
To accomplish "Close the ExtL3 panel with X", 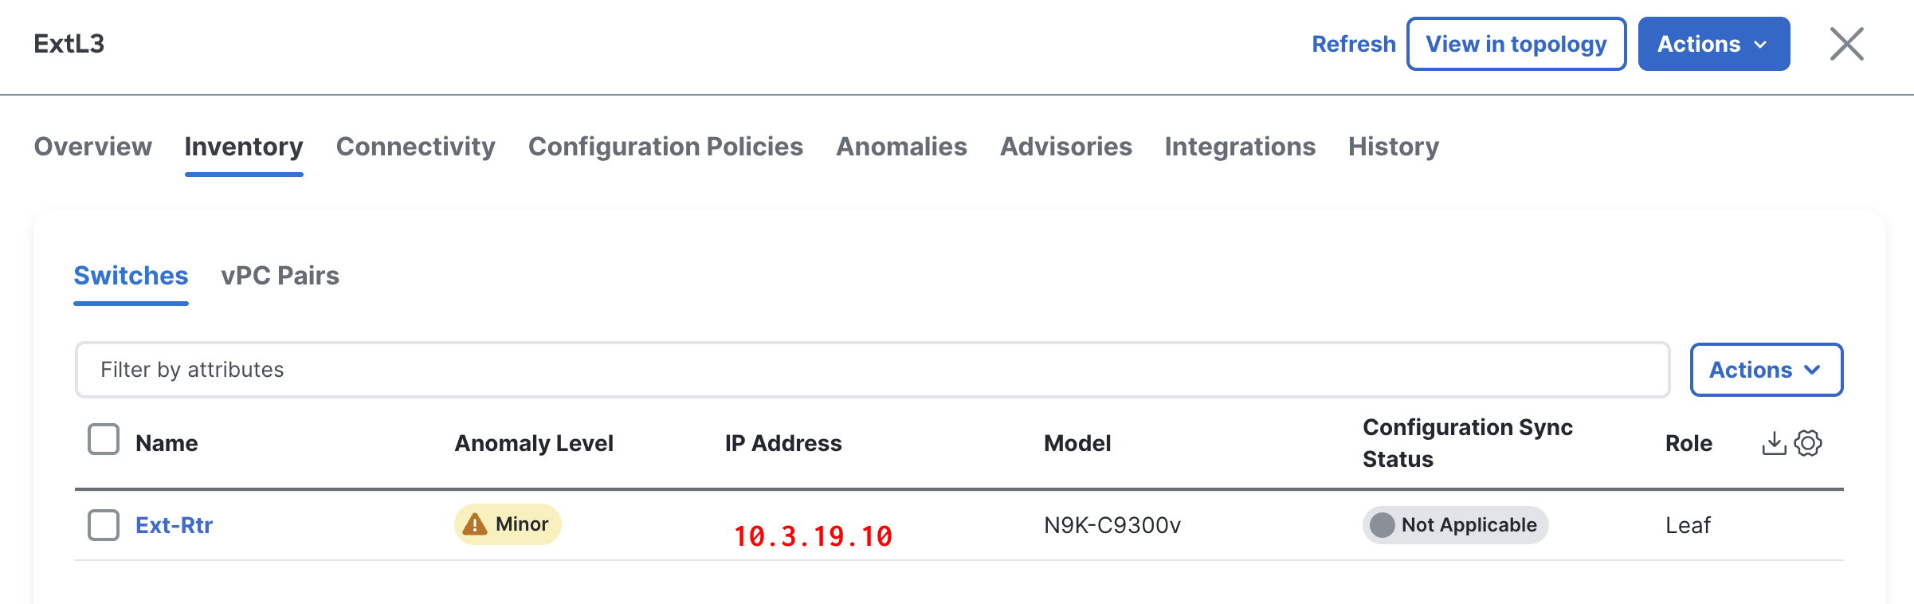I will point(1846,44).
